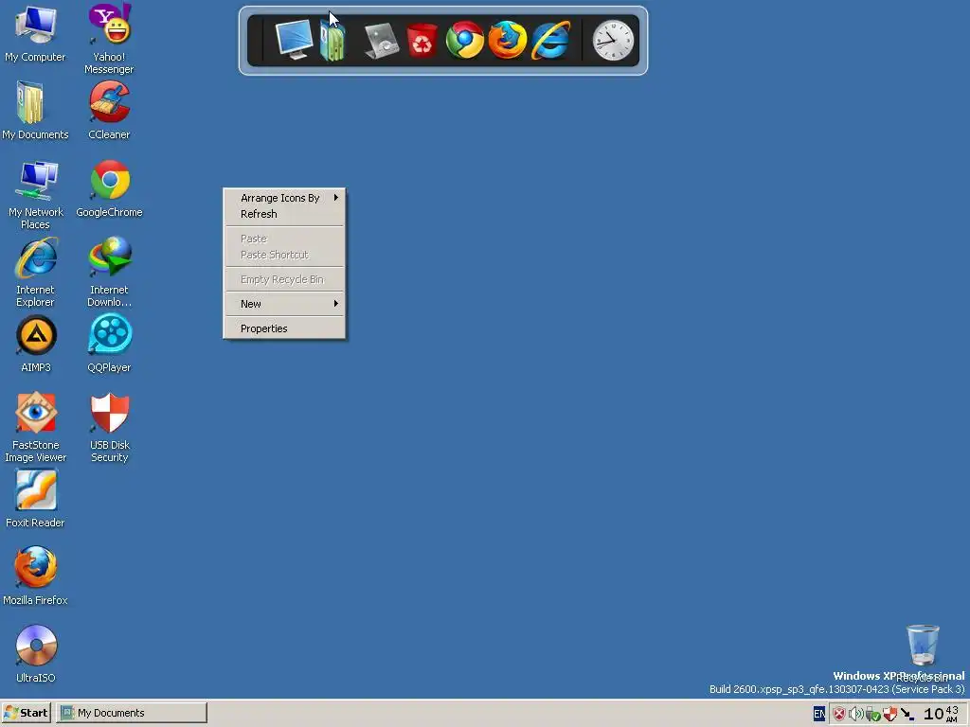
Task: Open the My Computer desktop icon
Action: 35,32
